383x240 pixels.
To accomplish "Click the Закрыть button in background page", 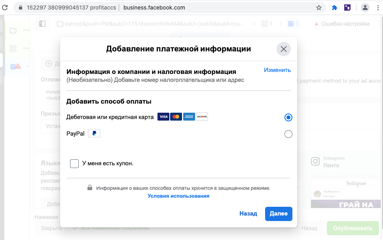I will pos(51,228).
